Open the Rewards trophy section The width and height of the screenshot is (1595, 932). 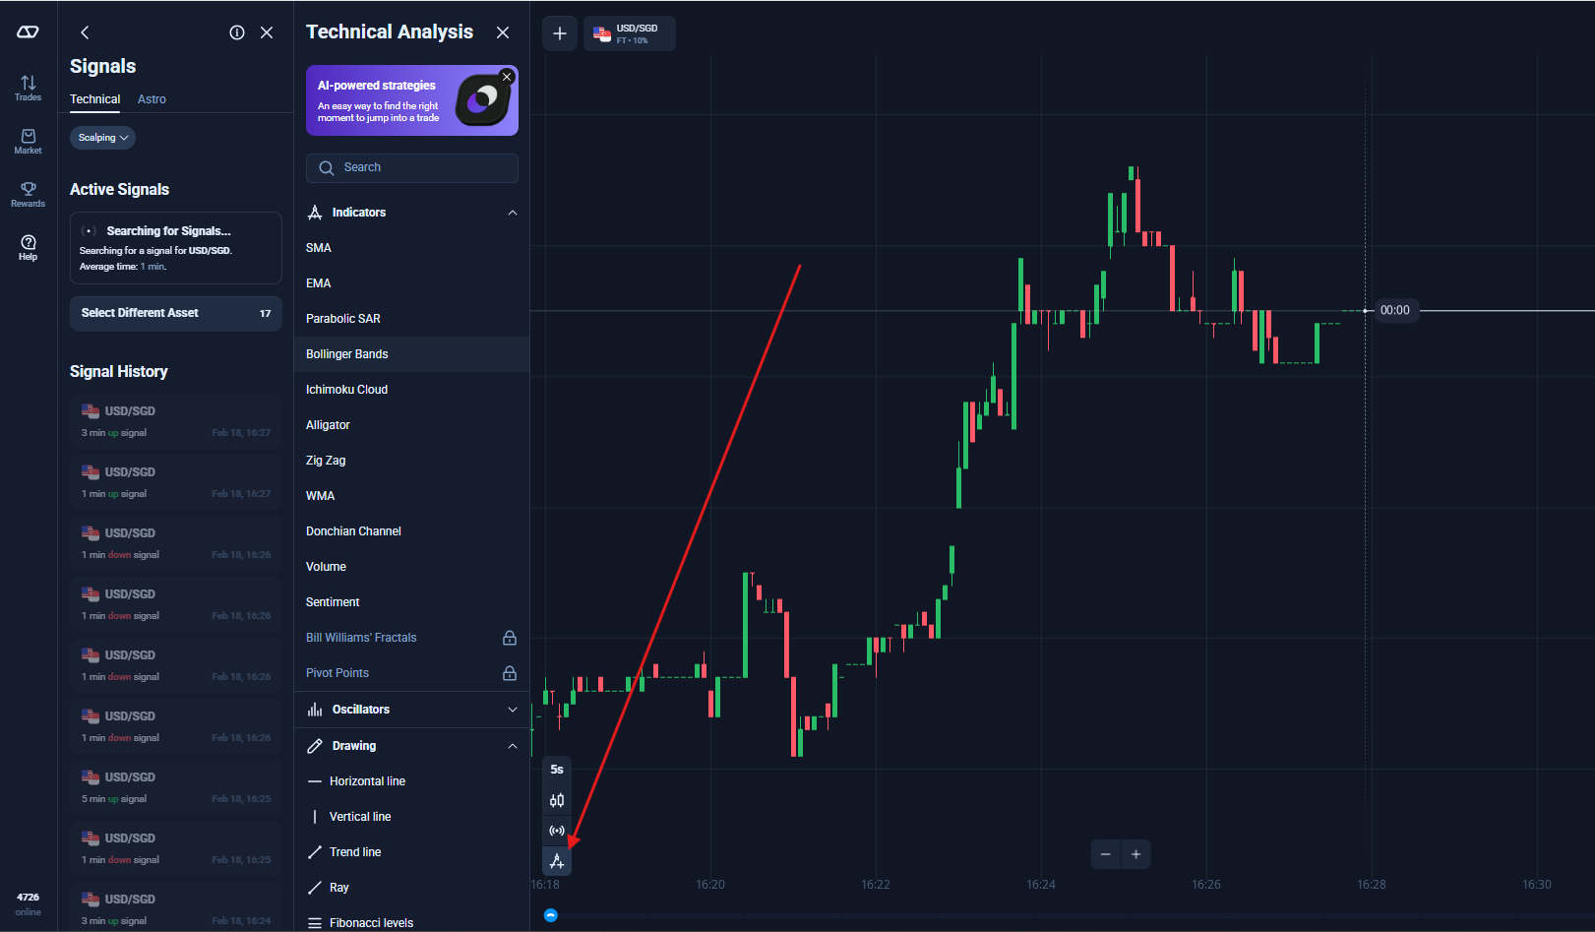coord(28,194)
